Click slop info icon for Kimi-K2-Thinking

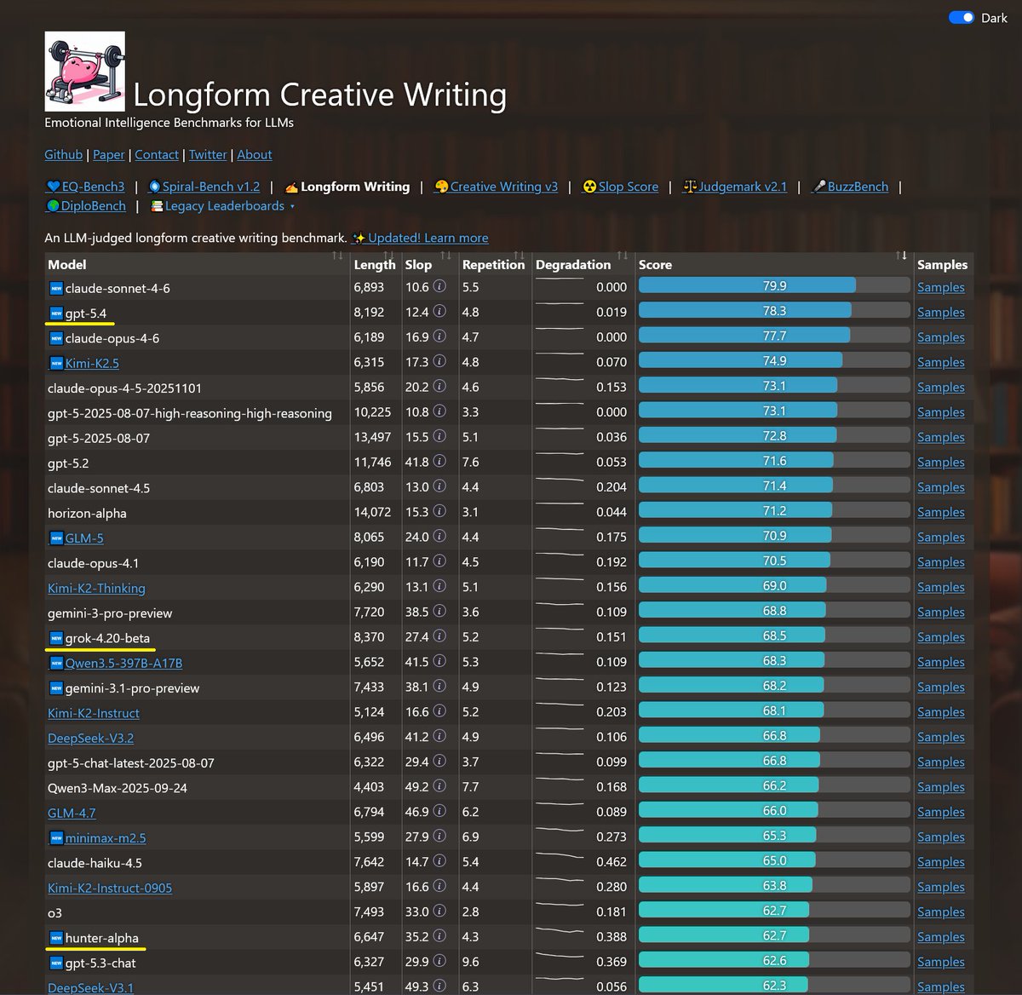pos(439,586)
